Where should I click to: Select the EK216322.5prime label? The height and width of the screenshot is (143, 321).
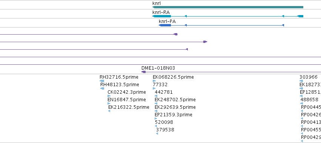click(129, 107)
